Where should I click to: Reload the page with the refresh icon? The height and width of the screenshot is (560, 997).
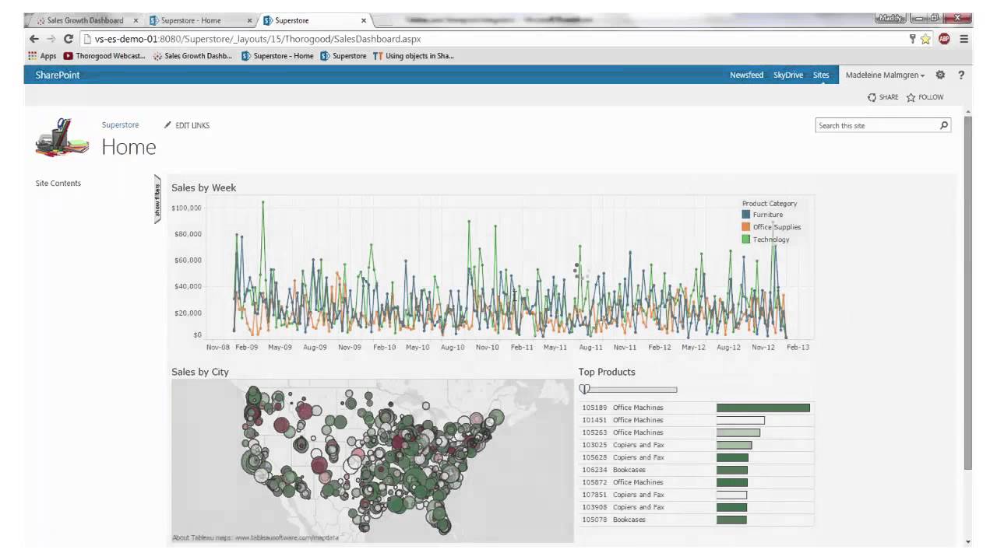[69, 39]
